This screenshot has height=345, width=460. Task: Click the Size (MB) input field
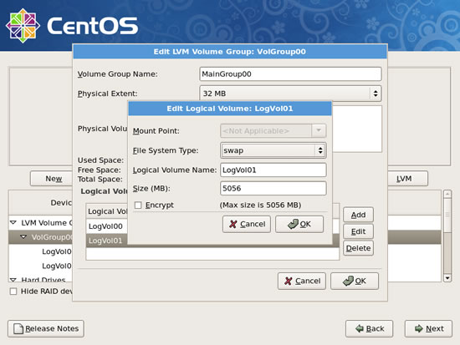click(273, 188)
